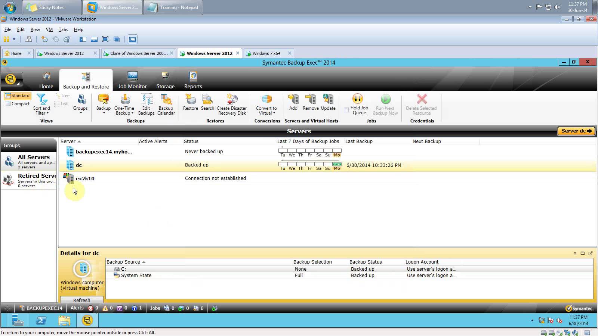
Task: Open Windows PowerShell from the taskbar
Action: [41, 320]
